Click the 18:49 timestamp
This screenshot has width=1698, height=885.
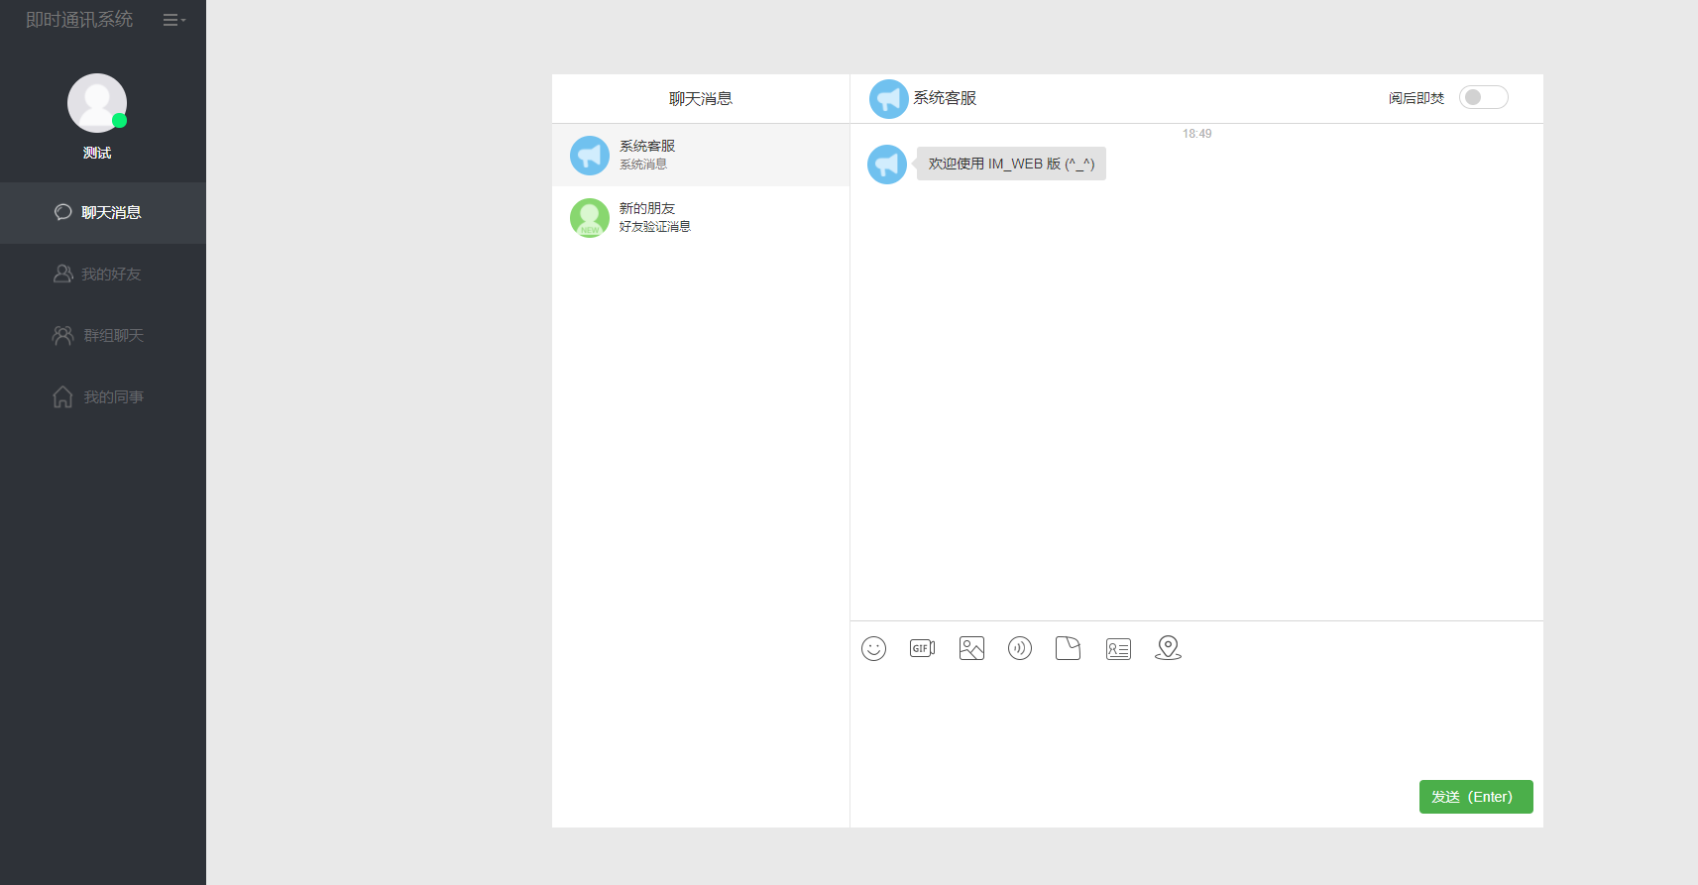1196,134
